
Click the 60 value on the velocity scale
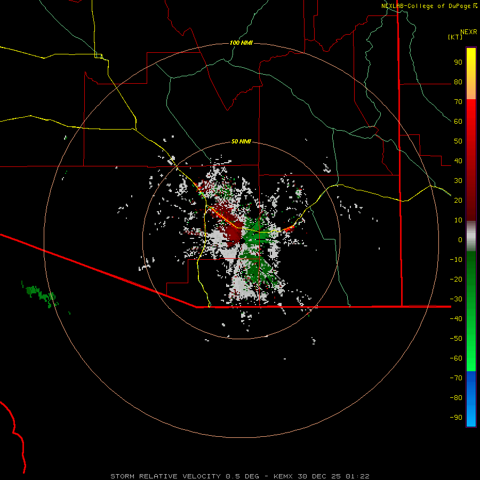(x=458, y=122)
